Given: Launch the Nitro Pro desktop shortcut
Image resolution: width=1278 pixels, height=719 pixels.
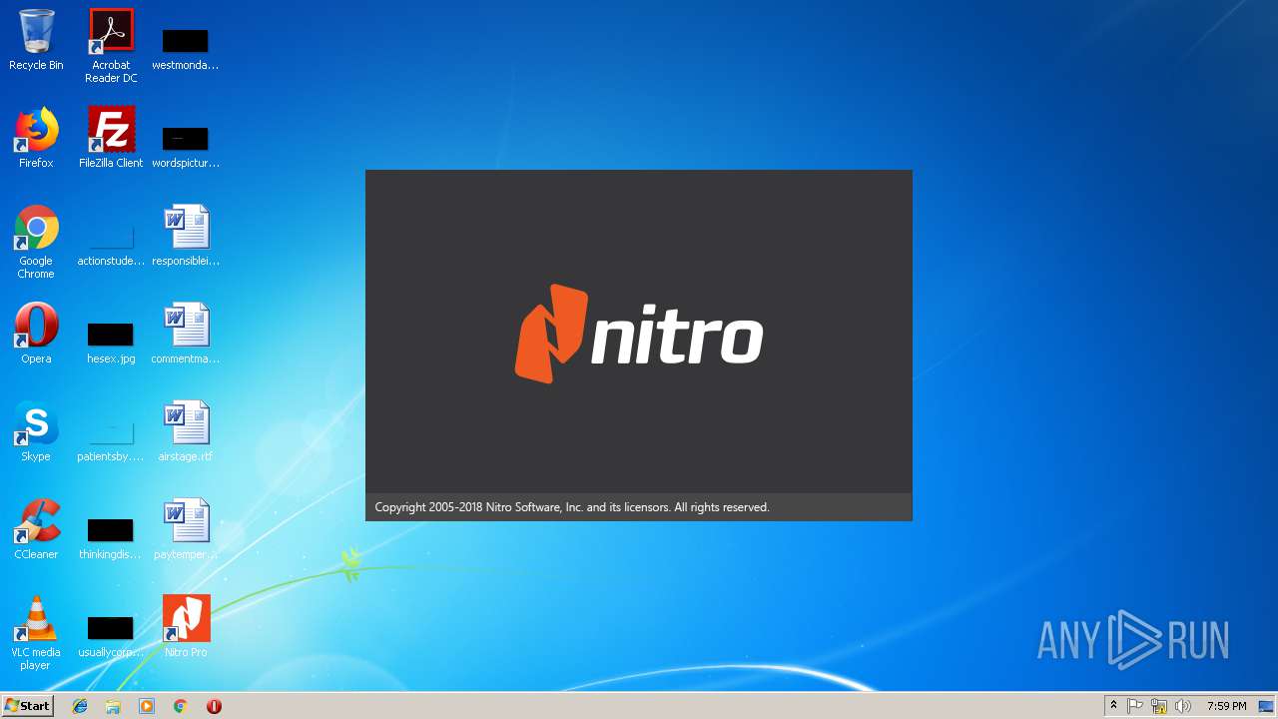Looking at the screenshot, I should coord(186,628).
